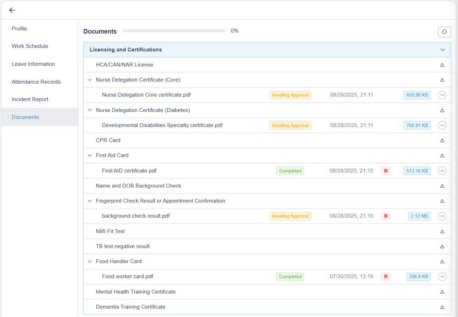Viewport: 458px width, 317px height.
Task: Upload file for CPR Card
Action: 442,140
